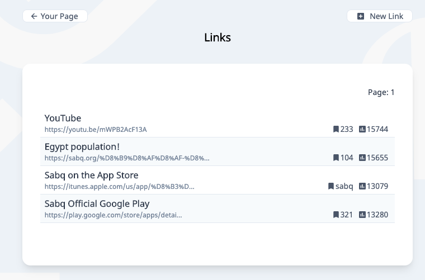Click the itunes.apple.com URL text
The image size is (425, 280).
[x=119, y=187]
